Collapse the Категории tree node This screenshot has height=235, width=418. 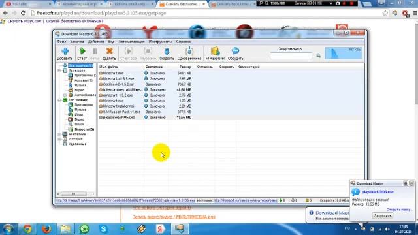click(59, 70)
